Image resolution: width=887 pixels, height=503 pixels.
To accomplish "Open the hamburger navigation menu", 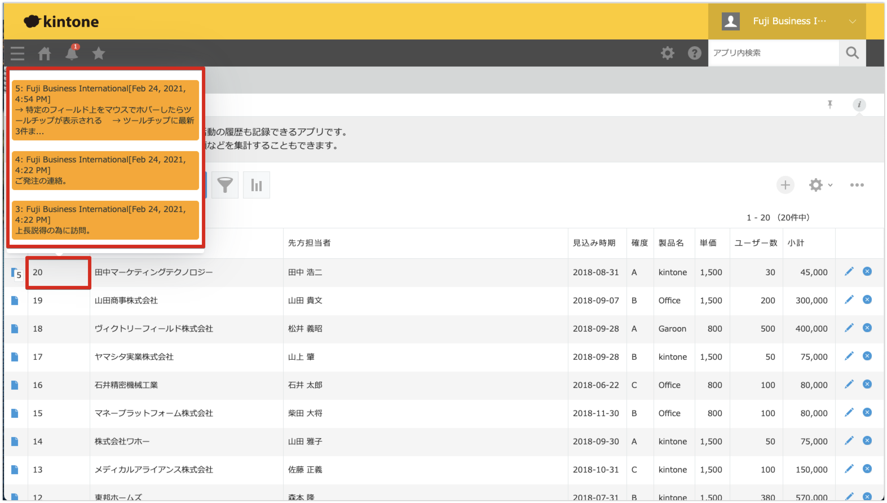I will point(17,54).
